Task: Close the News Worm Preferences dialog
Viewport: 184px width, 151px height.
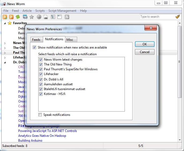Action: tap(151, 28)
